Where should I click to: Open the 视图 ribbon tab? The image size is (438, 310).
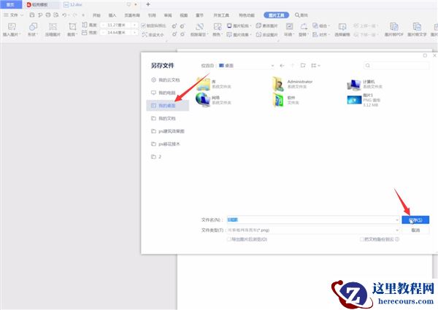point(183,15)
